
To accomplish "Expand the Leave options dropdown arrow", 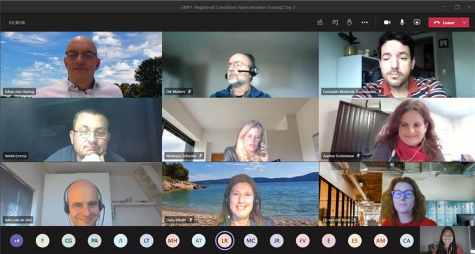I will [464, 23].
